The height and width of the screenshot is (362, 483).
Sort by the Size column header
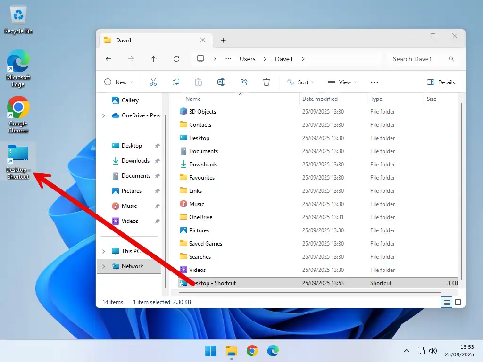(x=432, y=99)
